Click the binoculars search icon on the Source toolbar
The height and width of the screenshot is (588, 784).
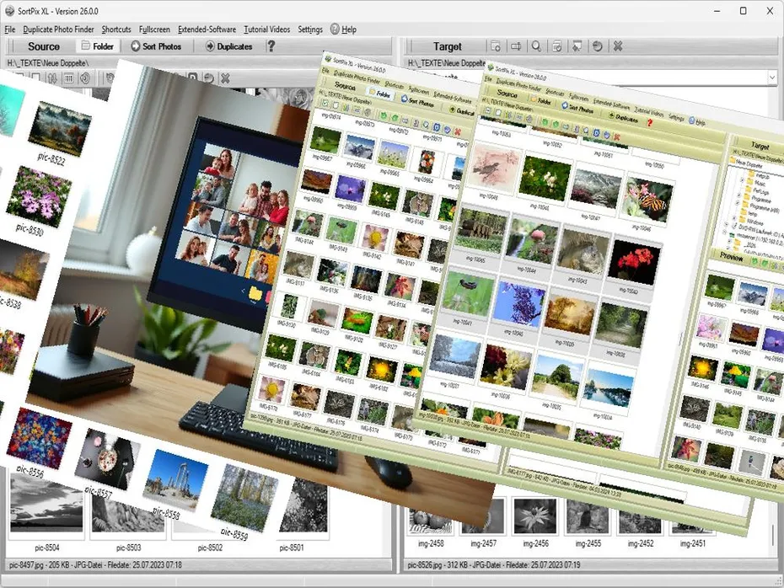pos(52,77)
